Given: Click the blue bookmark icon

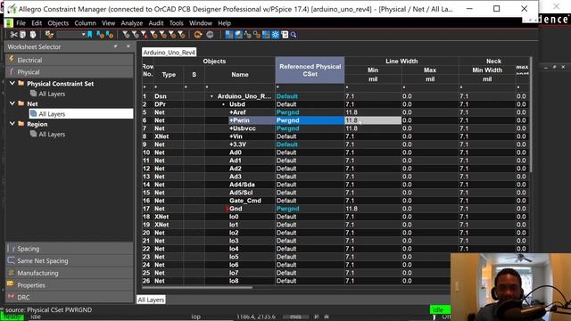Looking at the screenshot, I should 89,35.
